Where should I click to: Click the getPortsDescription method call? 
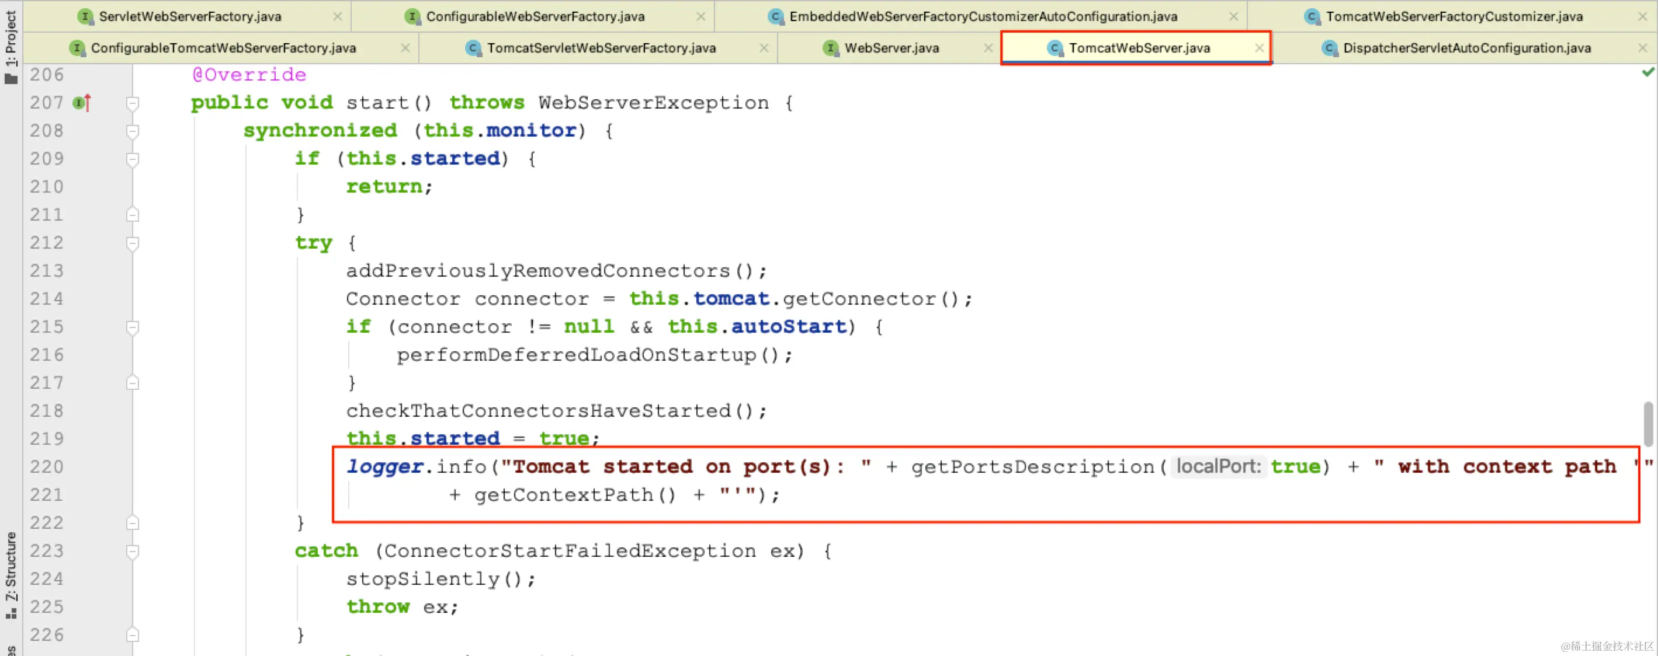coord(1032,466)
